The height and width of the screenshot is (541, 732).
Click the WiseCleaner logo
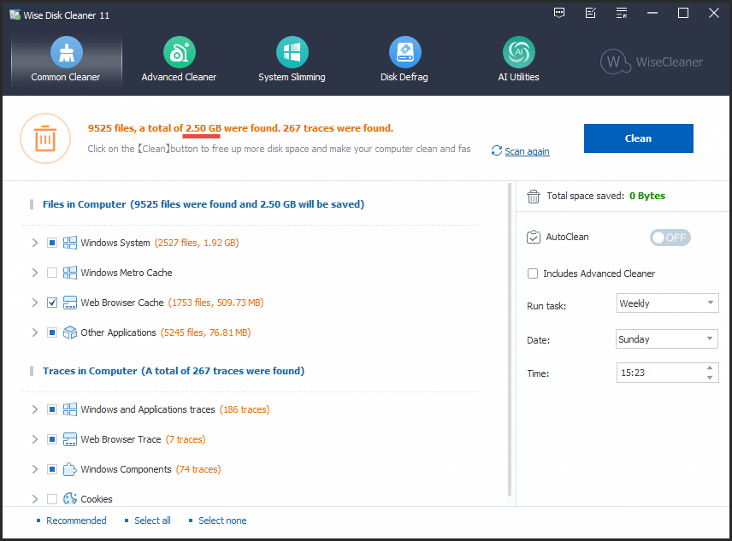(652, 62)
